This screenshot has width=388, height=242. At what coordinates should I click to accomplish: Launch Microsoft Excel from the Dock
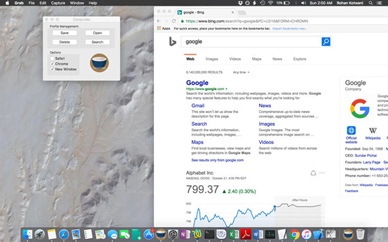point(233,234)
